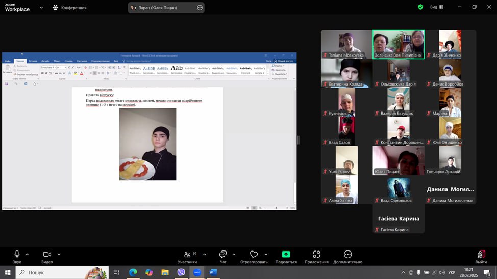Expand the audio options arrow beside Звук
This screenshot has width=497, height=279.
[27, 254]
